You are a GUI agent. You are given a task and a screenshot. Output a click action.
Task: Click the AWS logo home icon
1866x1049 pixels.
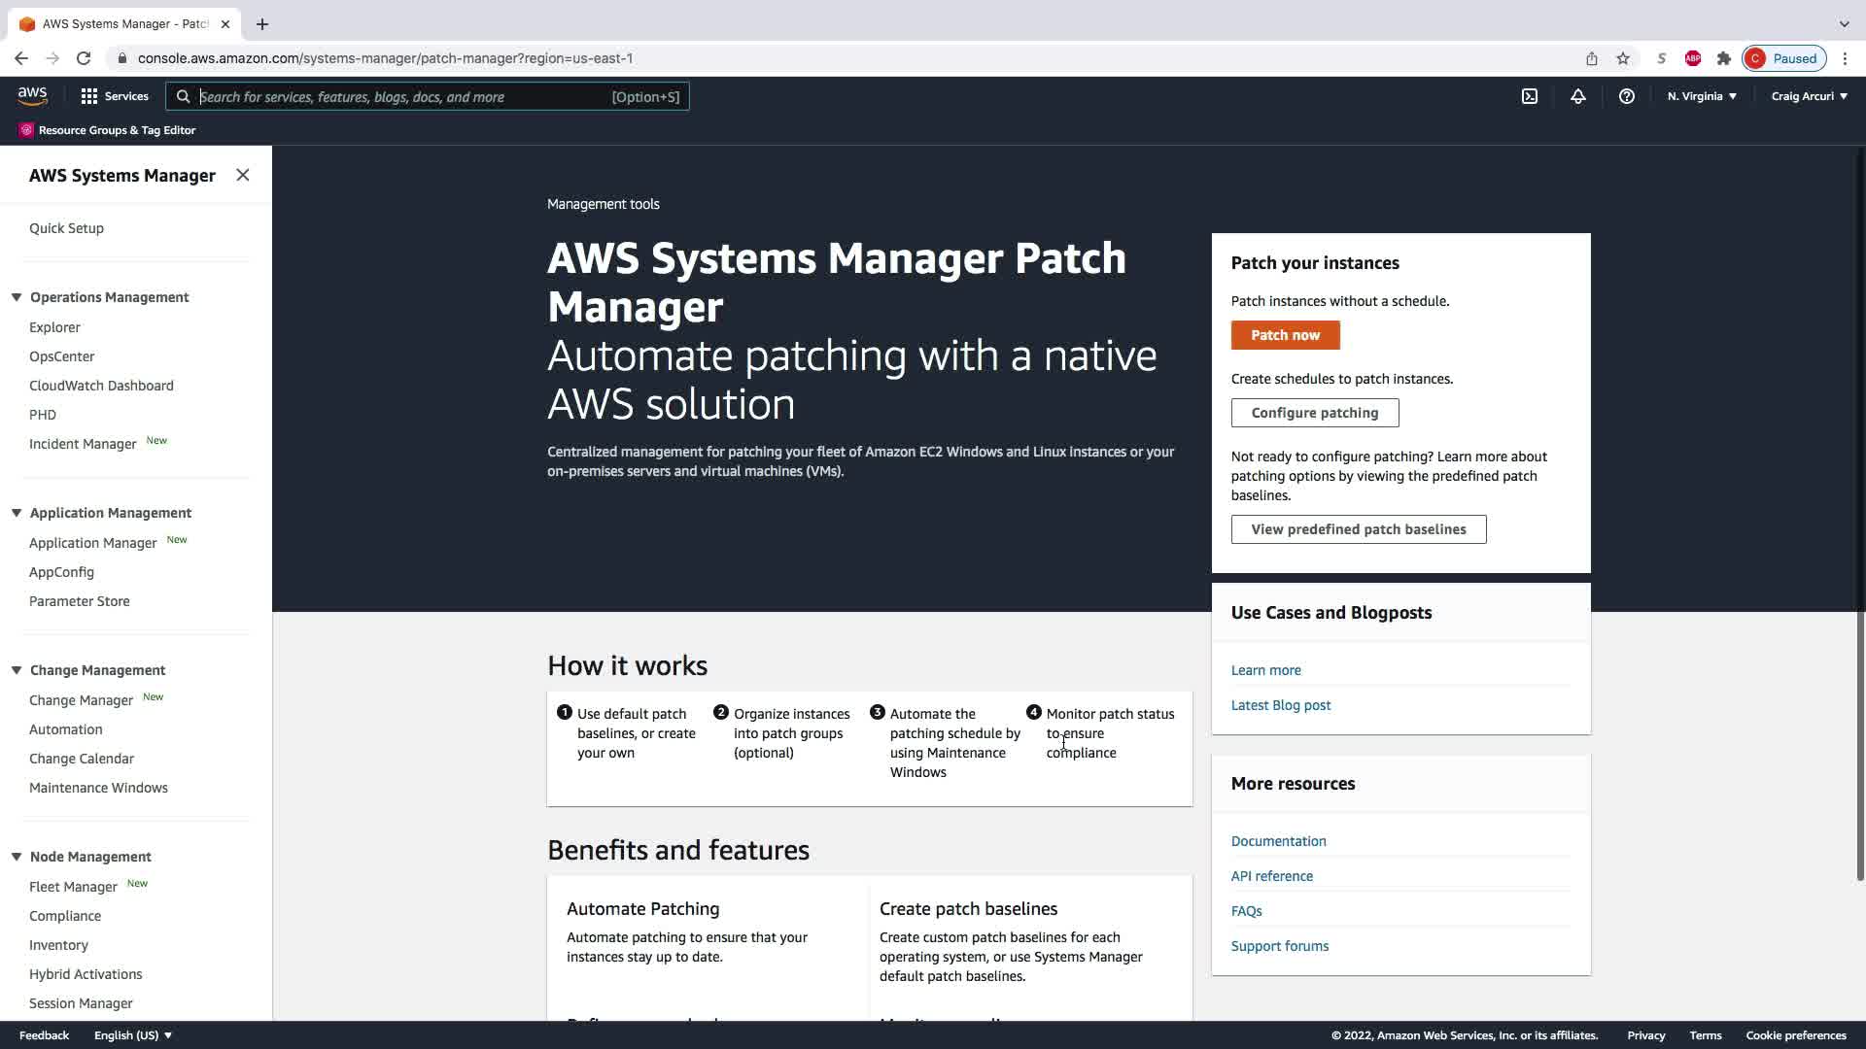[x=32, y=95]
